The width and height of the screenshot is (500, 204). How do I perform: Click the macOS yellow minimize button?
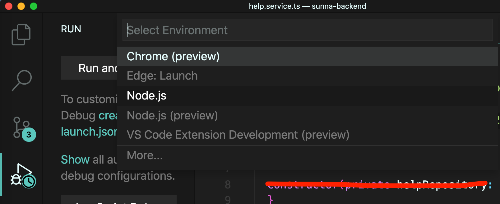point(21,6)
